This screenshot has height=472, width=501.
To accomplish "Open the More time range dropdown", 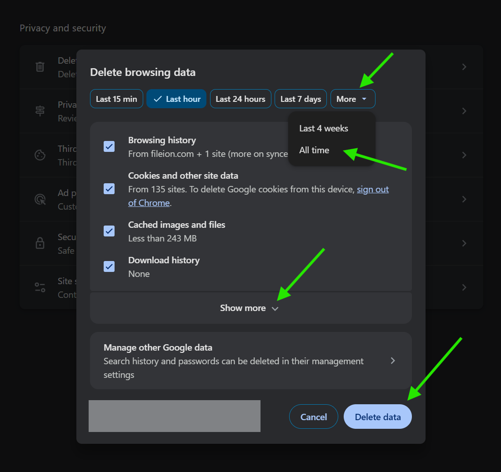I will [352, 99].
